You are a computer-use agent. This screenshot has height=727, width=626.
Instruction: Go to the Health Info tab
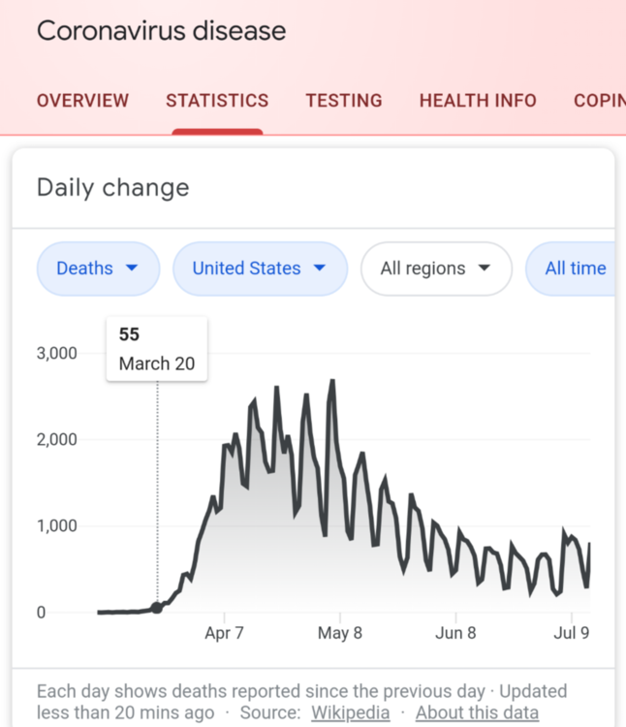click(478, 101)
